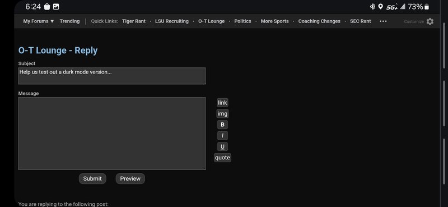Go to Politics forum
The image size is (448, 207).
(242, 21)
